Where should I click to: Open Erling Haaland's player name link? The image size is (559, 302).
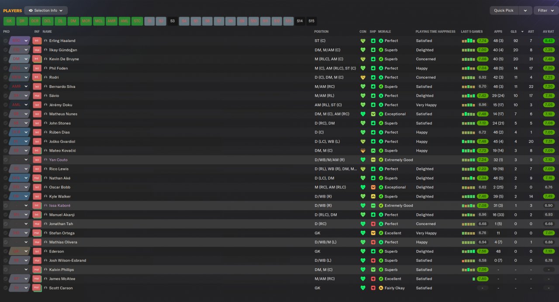click(62, 41)
